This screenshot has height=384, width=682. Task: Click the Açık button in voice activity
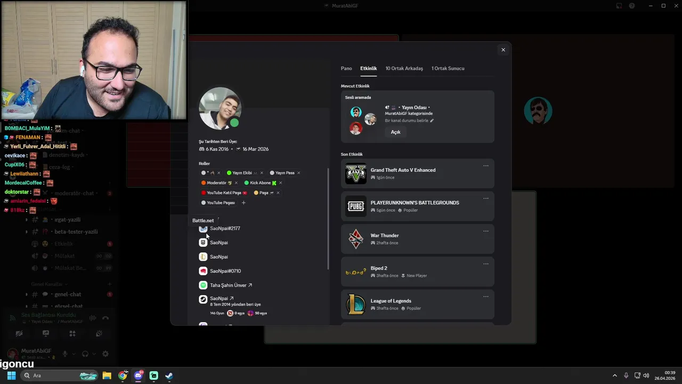tap(395, 132)
